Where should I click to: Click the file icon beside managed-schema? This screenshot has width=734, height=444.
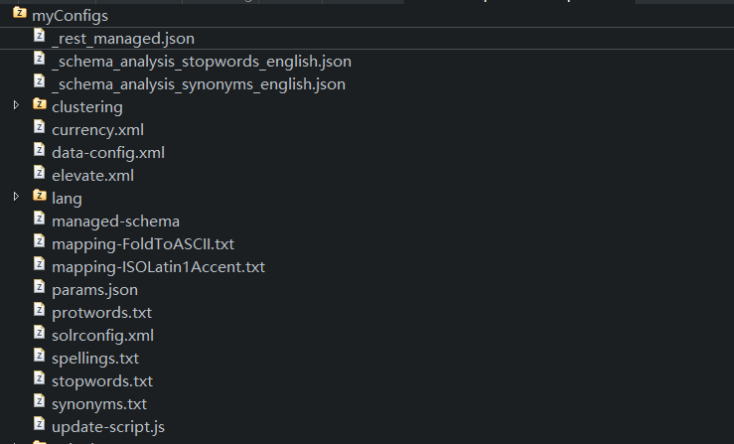pos(40,219)
